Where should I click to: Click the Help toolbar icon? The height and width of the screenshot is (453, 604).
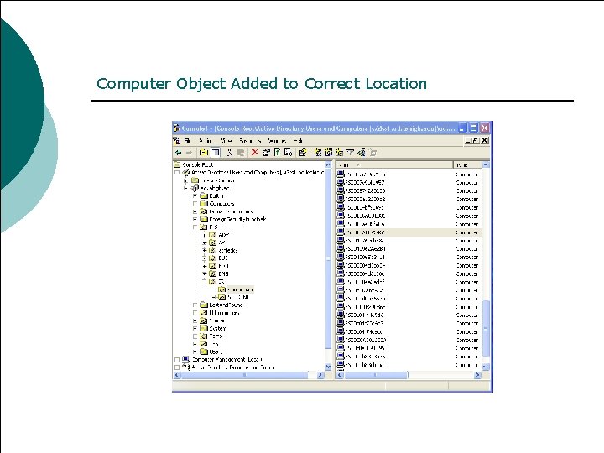tap(303, 153)
